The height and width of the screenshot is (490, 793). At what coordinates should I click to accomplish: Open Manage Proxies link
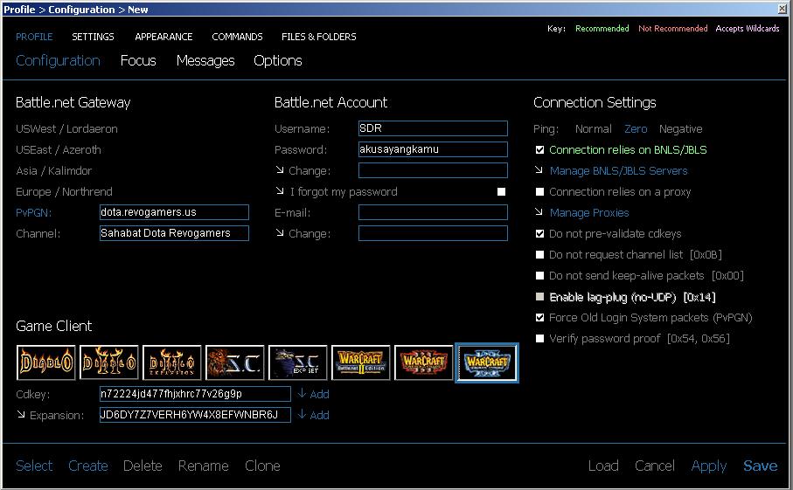tap(589, 212)
